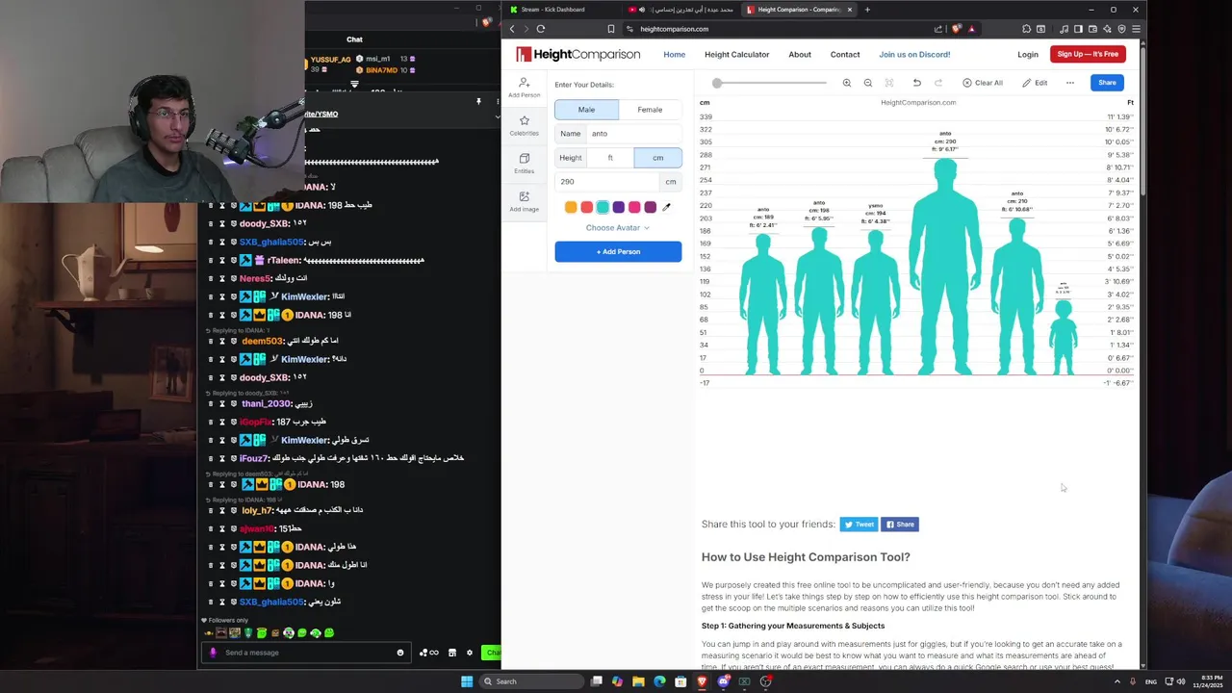Open Microsoft Edge from the taskbar

659,681
